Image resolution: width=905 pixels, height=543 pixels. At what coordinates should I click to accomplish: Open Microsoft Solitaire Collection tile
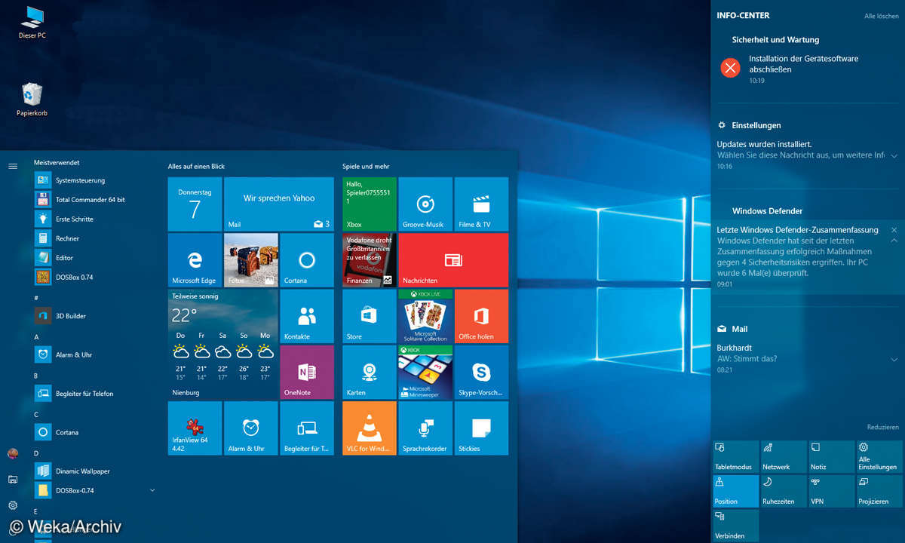425,316
